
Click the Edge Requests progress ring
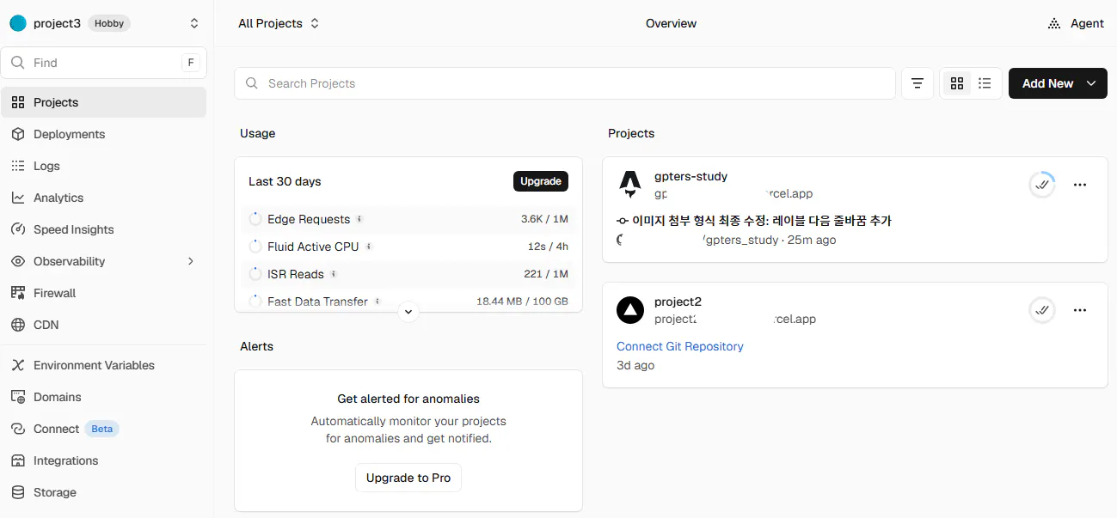pyautogui.click(x=255, y=219)
